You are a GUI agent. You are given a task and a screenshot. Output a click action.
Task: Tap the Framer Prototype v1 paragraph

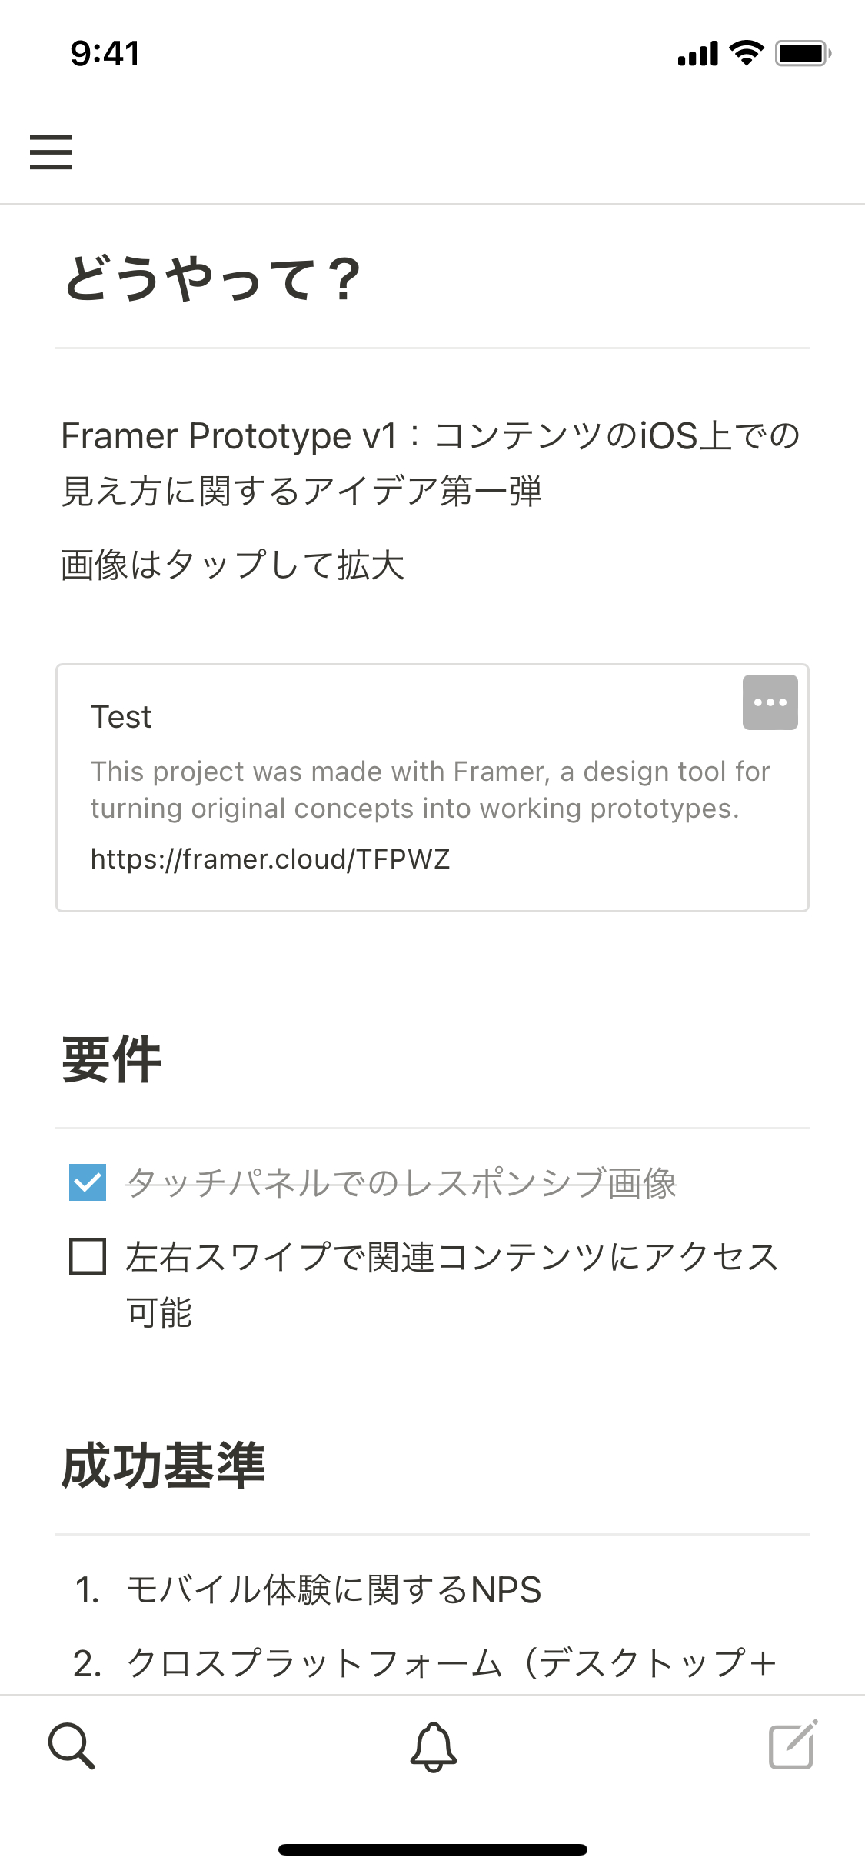[x=431, y=463]
